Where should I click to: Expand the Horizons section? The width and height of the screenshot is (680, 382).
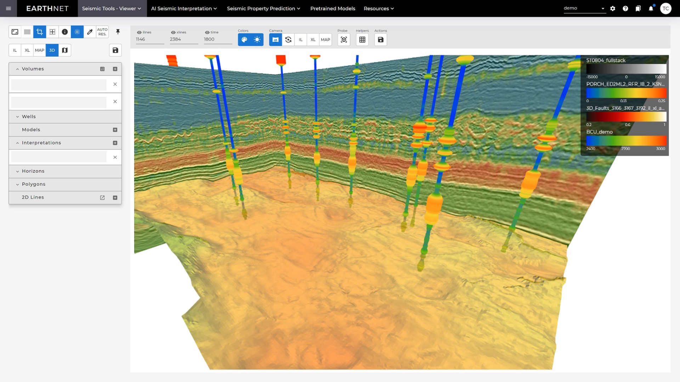tap(17, 171)
